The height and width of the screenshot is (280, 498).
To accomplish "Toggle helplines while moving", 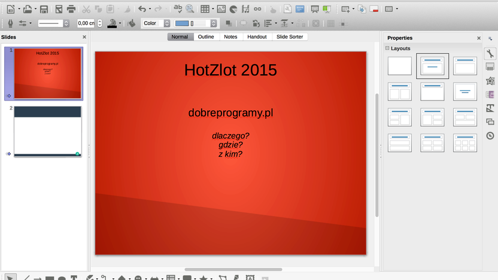I will click(343, 23).
